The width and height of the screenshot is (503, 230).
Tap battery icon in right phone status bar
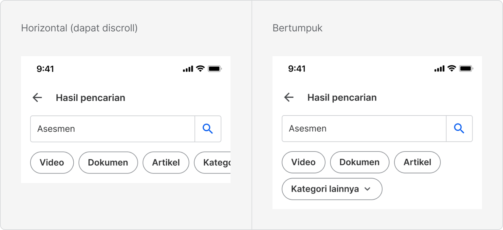tap(466, 68)
